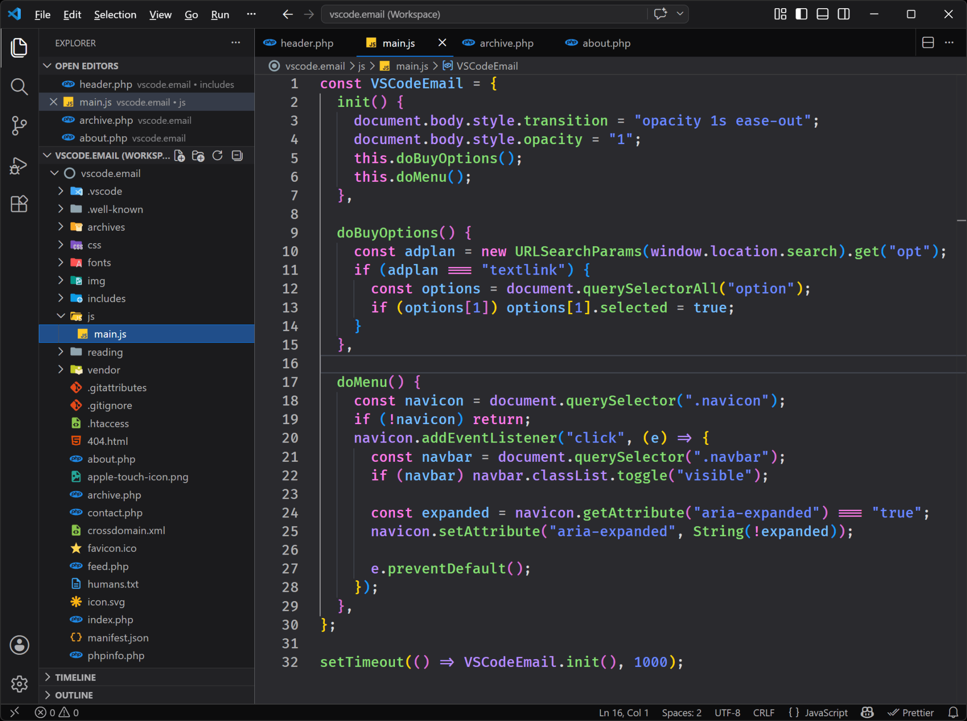967x721 pixels.
Task: Switch to the about.php tab
Action: (x=605, y=43)
